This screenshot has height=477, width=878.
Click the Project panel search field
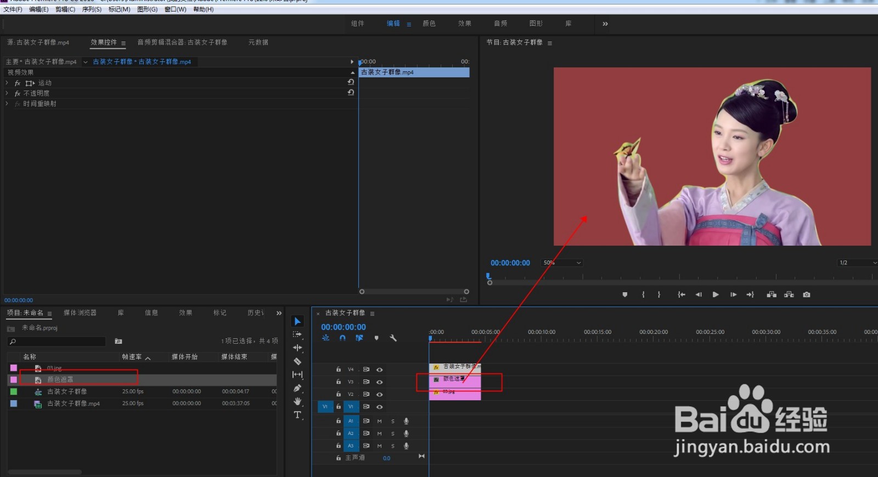[x=57, y=342]
